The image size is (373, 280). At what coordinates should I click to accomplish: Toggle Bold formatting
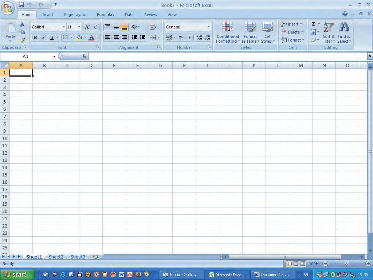click(x=35, y=38)
